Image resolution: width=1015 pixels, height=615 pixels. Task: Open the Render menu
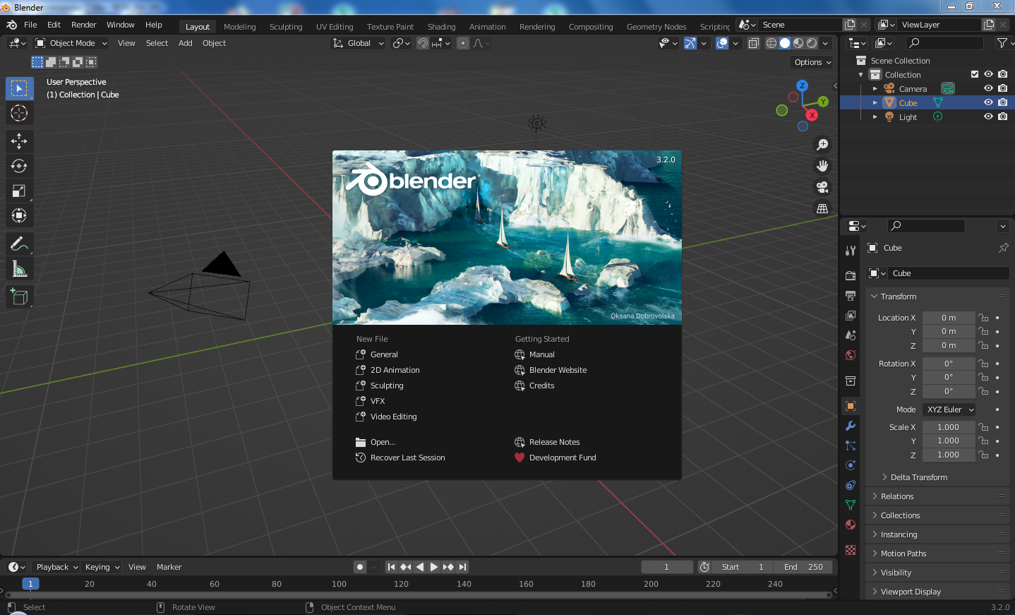[x=83, y=25]
